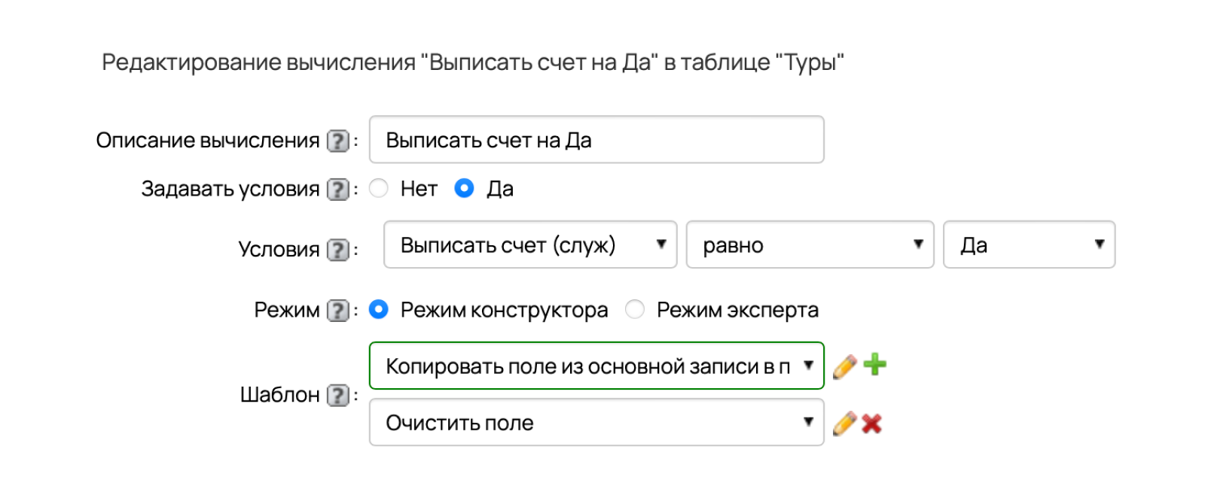Expand the Очистить поле template dropdown

596,422
